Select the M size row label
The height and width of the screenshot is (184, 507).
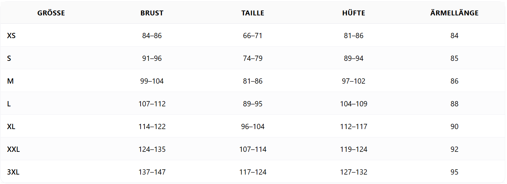coord(10,81)
